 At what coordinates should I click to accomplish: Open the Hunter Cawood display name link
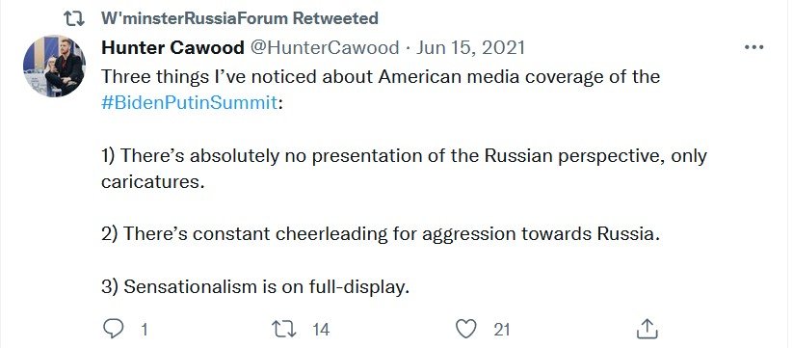coord(173,47)
